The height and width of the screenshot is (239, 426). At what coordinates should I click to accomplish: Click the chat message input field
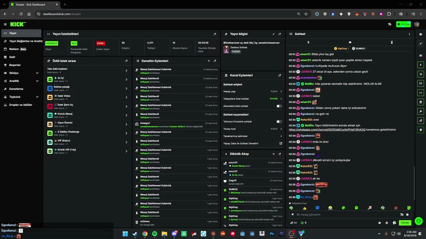346,214
